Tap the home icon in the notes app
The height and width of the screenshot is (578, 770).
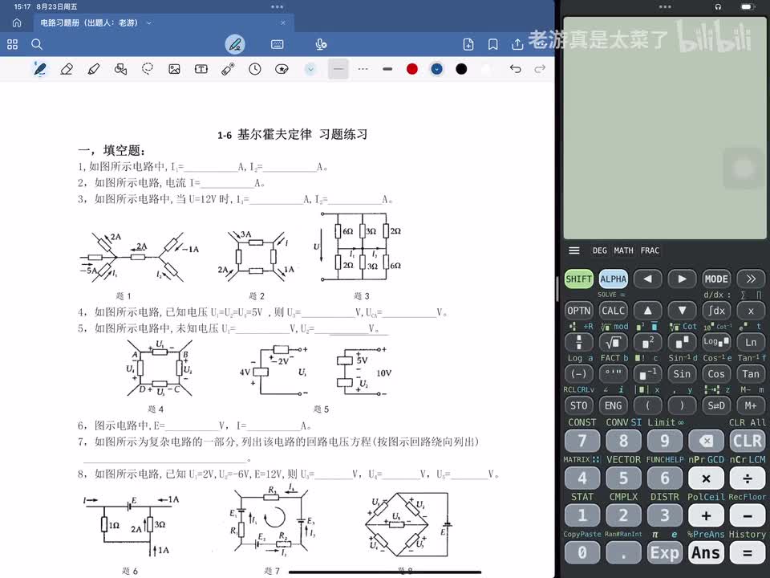(x=17, y=22)
